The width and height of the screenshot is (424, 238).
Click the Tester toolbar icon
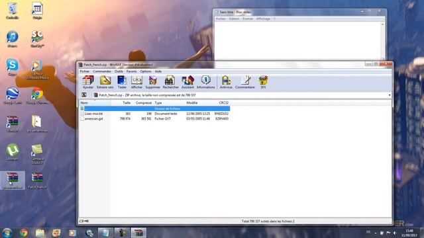tap(122, 82)
